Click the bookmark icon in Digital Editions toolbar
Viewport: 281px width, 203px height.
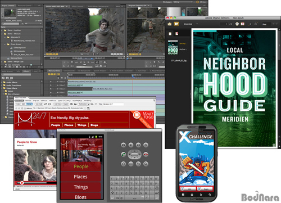pos(243,24)
